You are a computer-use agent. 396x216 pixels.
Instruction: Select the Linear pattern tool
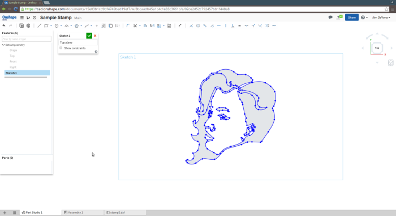(159, 26)
